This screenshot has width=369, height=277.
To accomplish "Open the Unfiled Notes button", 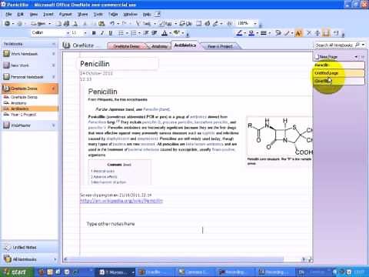I will point(28,247).
